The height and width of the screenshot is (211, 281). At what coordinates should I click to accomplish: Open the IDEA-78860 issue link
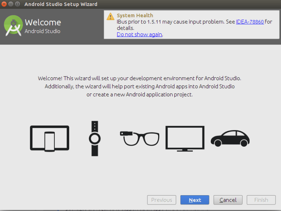250,22
